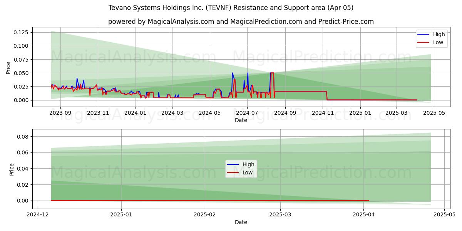
Task: Click the 2024-05 x-axis label
Action: (209, 113)
